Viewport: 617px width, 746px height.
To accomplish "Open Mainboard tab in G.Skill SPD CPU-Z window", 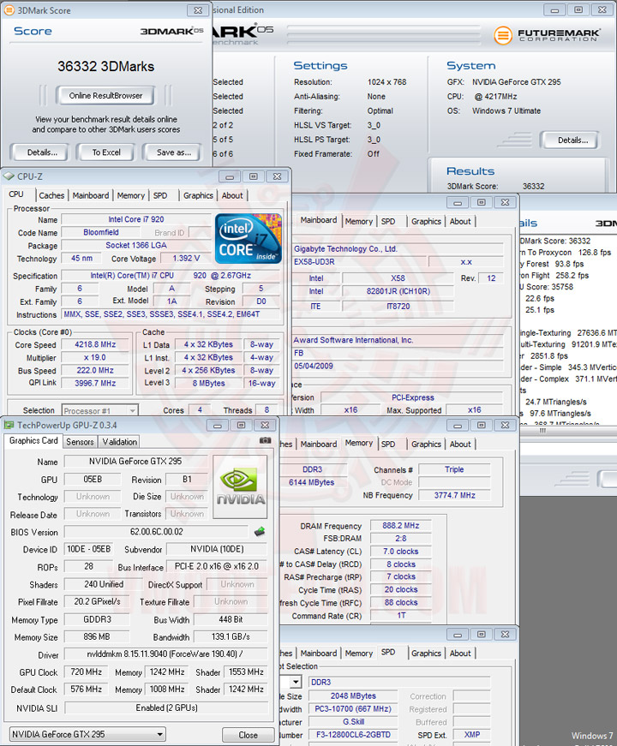I will (x=319, y=653).
